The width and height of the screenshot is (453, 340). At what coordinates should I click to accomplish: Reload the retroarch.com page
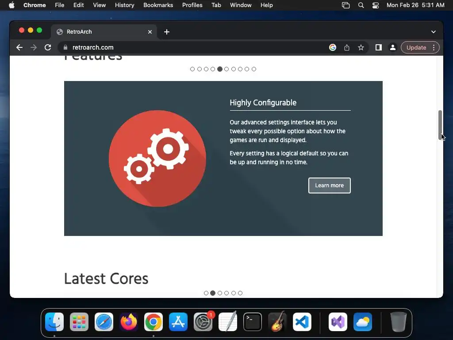pos(48,47)
